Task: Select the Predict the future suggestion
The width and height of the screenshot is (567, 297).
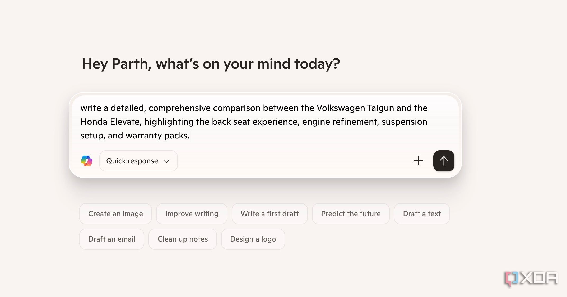Action: [x=351, y=214]
